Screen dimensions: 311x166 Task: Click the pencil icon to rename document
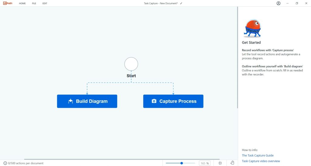point(181,3)
